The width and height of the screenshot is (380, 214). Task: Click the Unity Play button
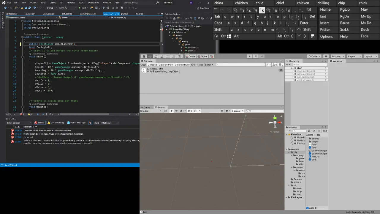[x=249, y=56]
